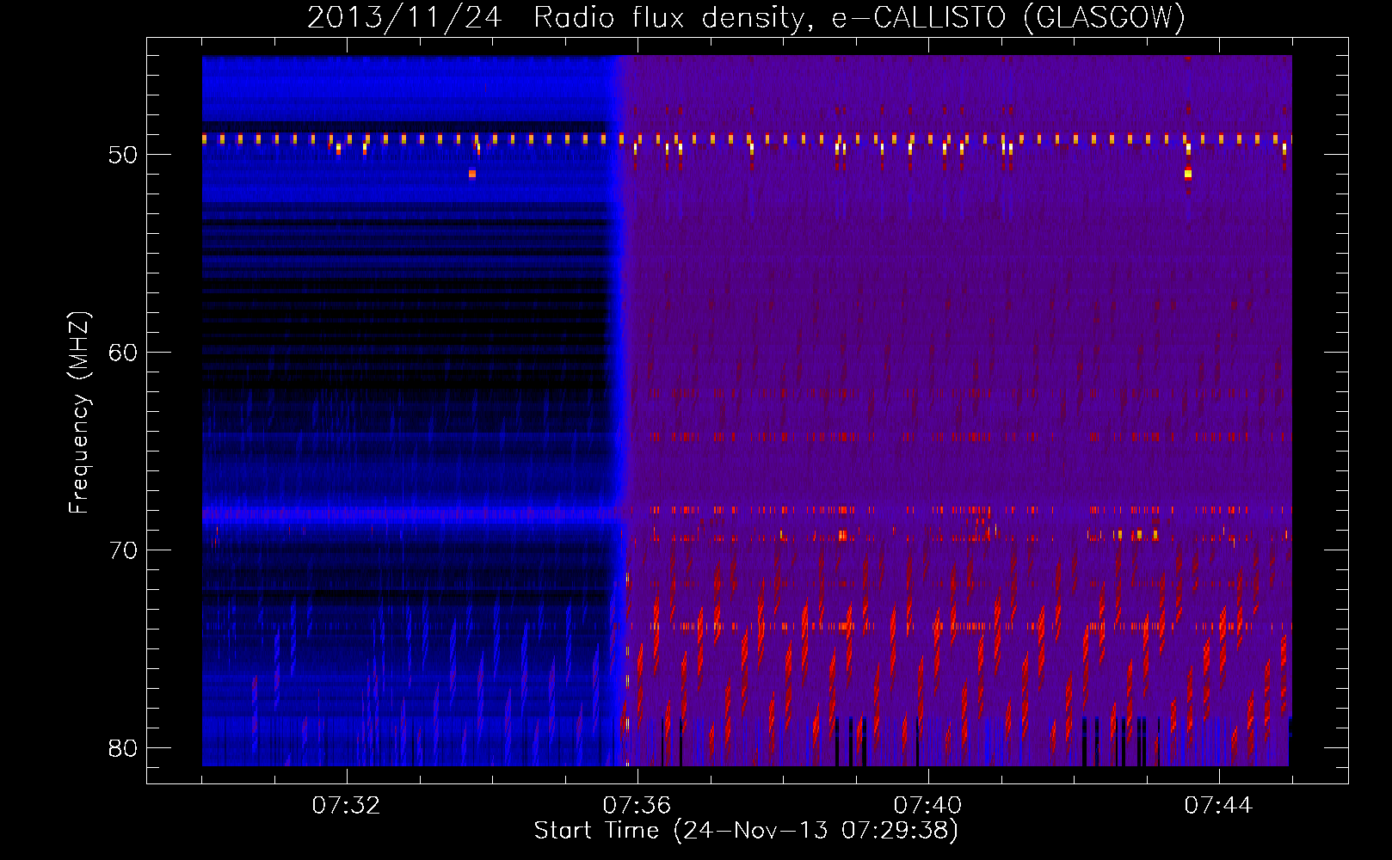
Task: Click the "Frequency (MHZ)" y-axis label
Action: click(79, 413)
